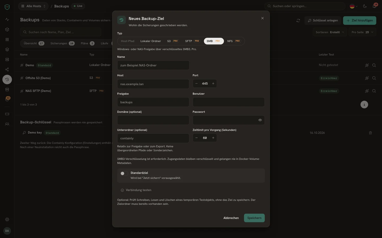The height and width of the screenshot is (238, 382).
Task: Focus the Passwort input field
Action: pyautogui.click(x=229, y=120)
